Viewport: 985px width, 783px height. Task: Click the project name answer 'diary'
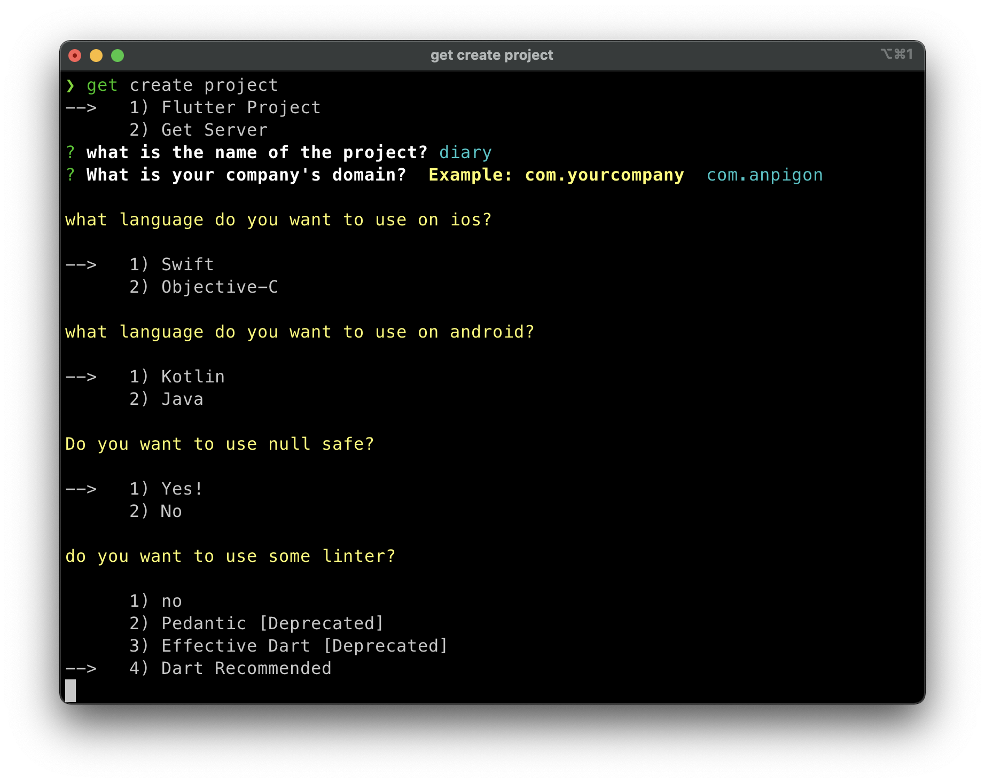[465, 153]
